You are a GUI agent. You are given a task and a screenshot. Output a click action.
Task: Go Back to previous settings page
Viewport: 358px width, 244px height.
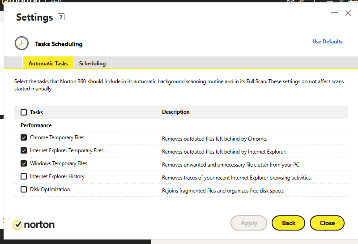click(288, 223)
